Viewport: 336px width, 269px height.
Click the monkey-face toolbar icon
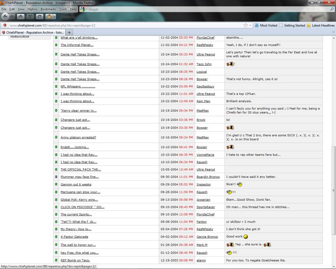click(49, 16)
